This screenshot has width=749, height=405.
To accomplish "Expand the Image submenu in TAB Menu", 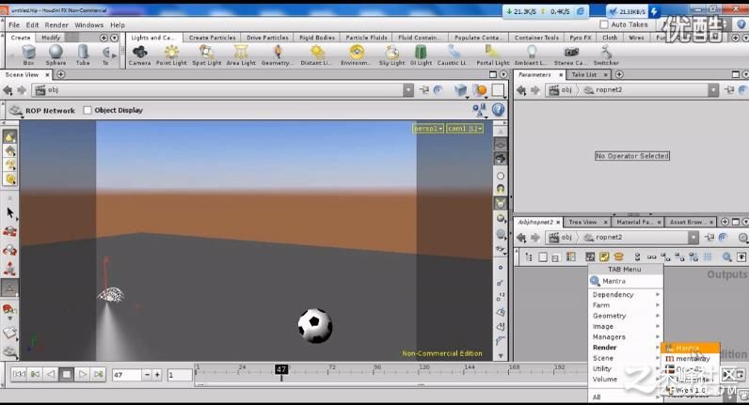I will coord(626,326).
